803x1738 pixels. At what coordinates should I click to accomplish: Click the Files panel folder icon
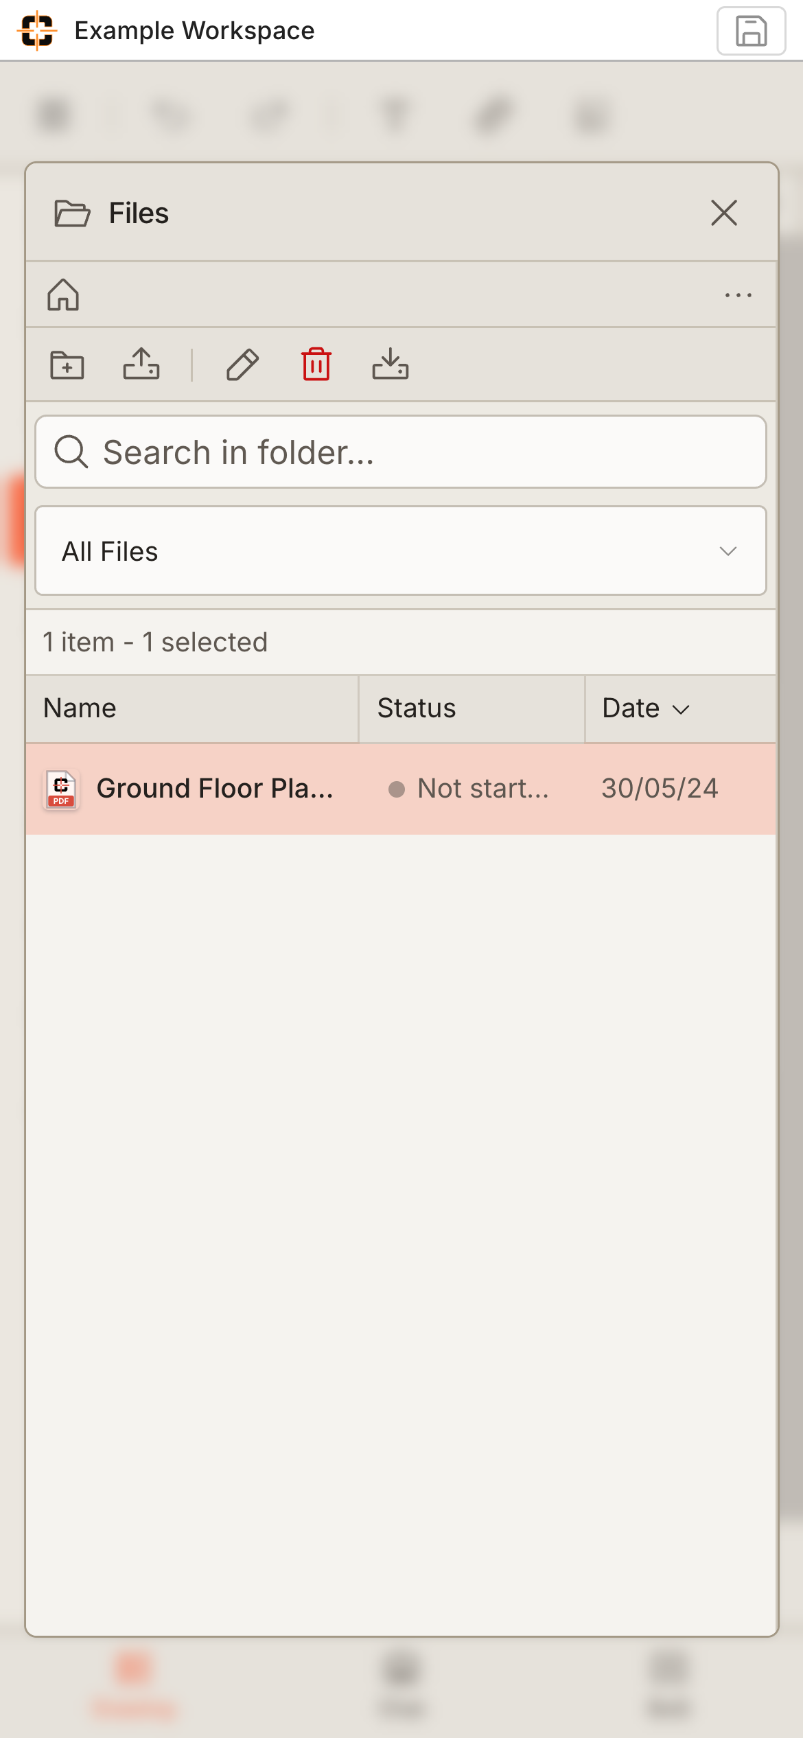tap(72, 213)
